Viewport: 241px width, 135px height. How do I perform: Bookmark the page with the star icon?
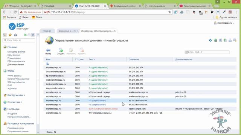click(169, 12)
